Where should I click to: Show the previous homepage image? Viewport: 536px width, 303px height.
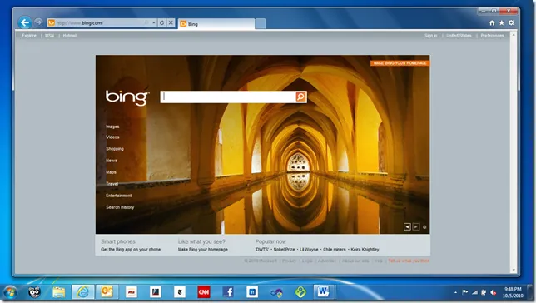click(x=407, y=226)
